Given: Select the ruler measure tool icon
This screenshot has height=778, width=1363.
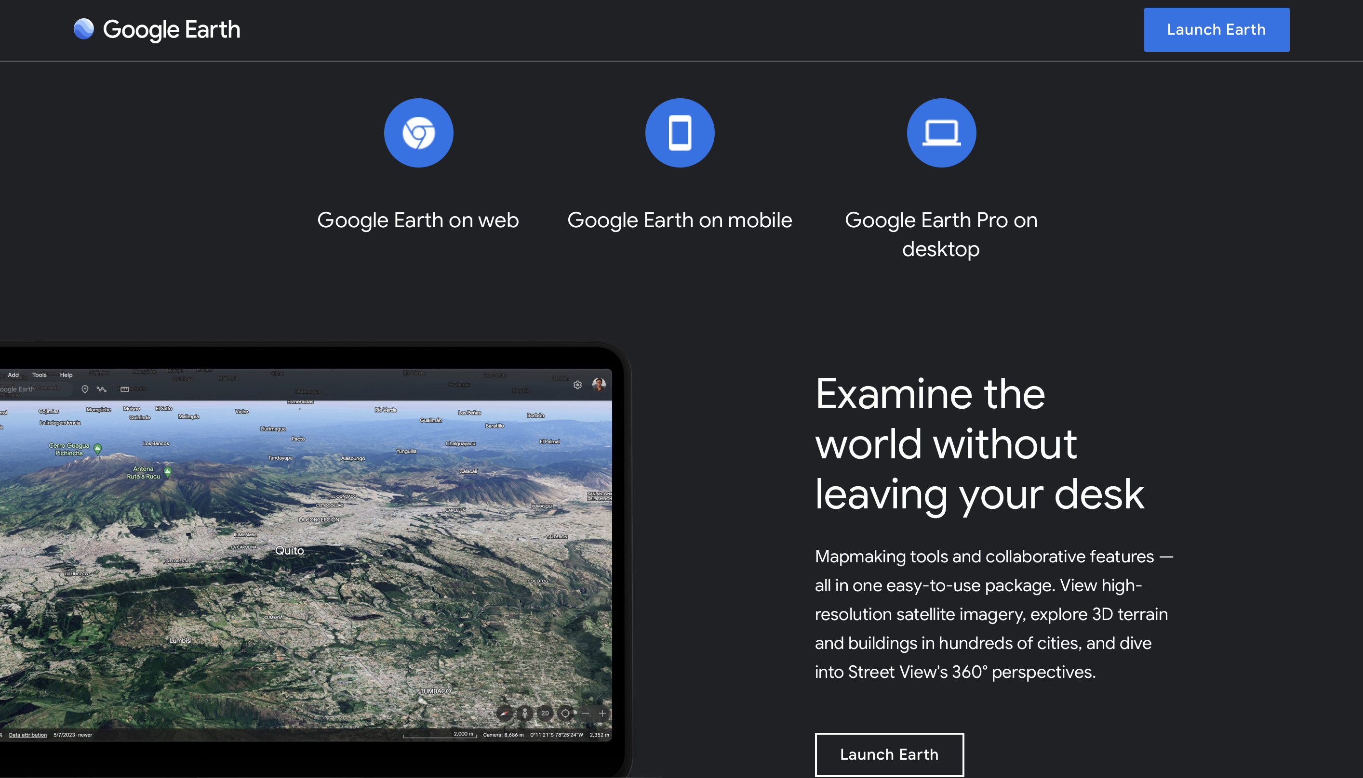Looking at the screenshot, I should [x=125, y=389].
